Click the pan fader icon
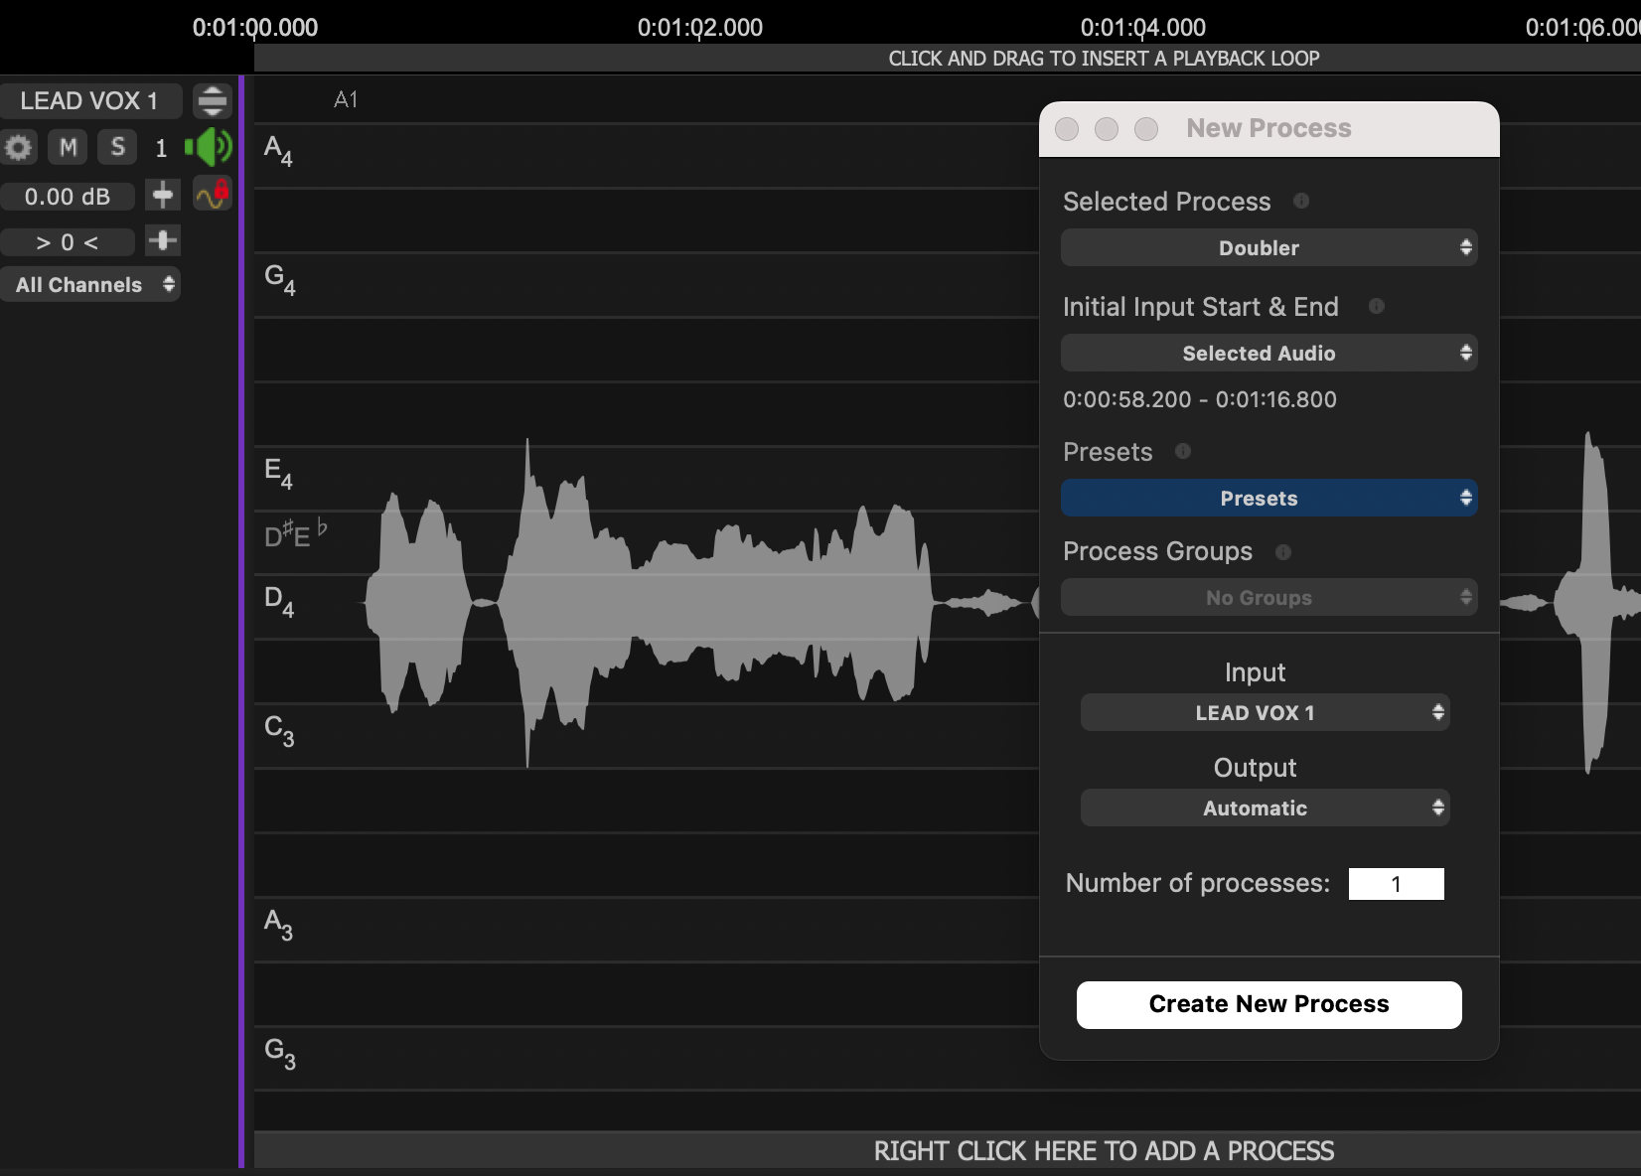This screenshot has width=1641, height=1176. pos(163,240)
